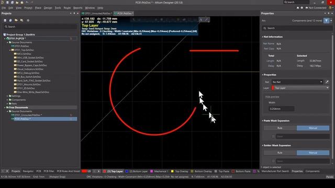Toggle checkbox under Solder Mask Expansion

(x=273, y=161)
